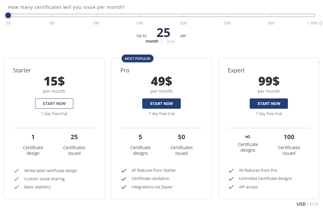Image resolution: width=323 pixels, height=210 pixels.
Task: Click checkmark beside All features from Starter
Action: 124,171
